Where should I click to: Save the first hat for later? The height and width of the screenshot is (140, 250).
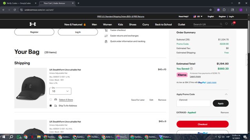pyautogui.click(x=138, y=100)
